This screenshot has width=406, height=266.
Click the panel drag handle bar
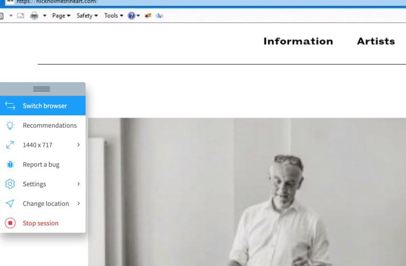42,89
